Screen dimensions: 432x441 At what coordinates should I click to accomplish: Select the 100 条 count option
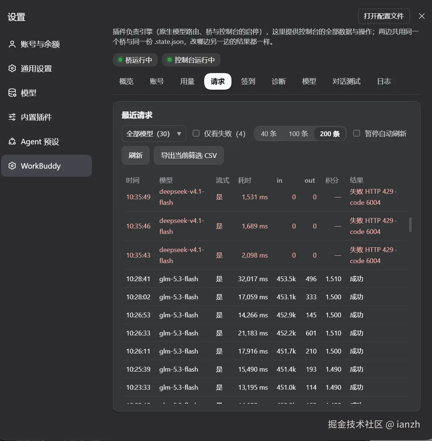(298, 134)
